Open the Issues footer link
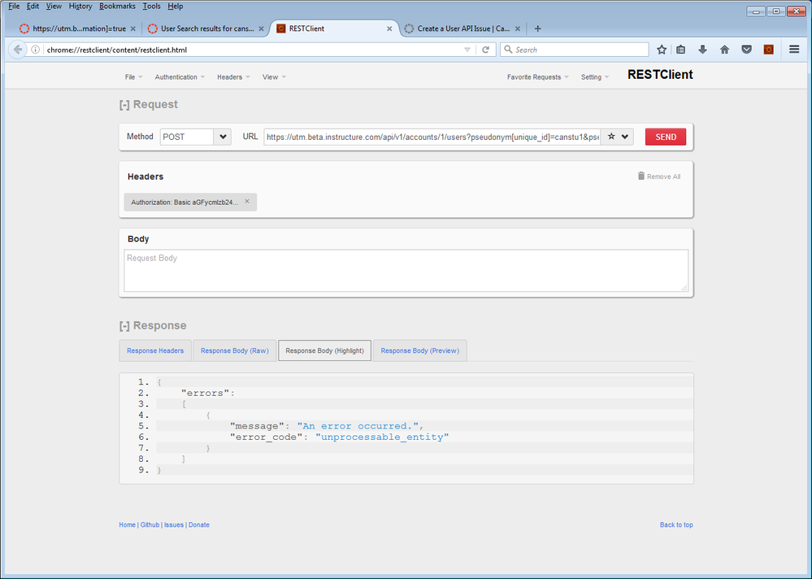This screenshot has height=579, width=812. pyautogui.click(x=174, y=525)
